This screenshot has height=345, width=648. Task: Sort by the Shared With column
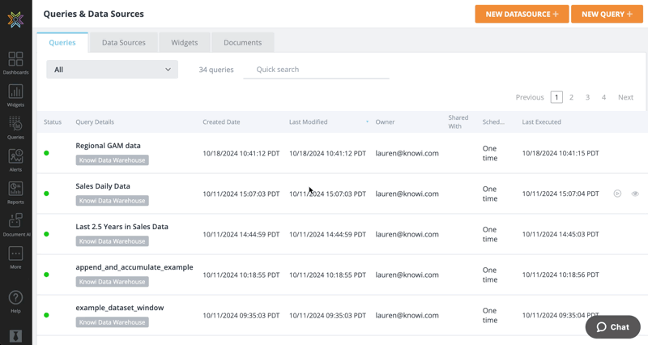tap(458, 122)
